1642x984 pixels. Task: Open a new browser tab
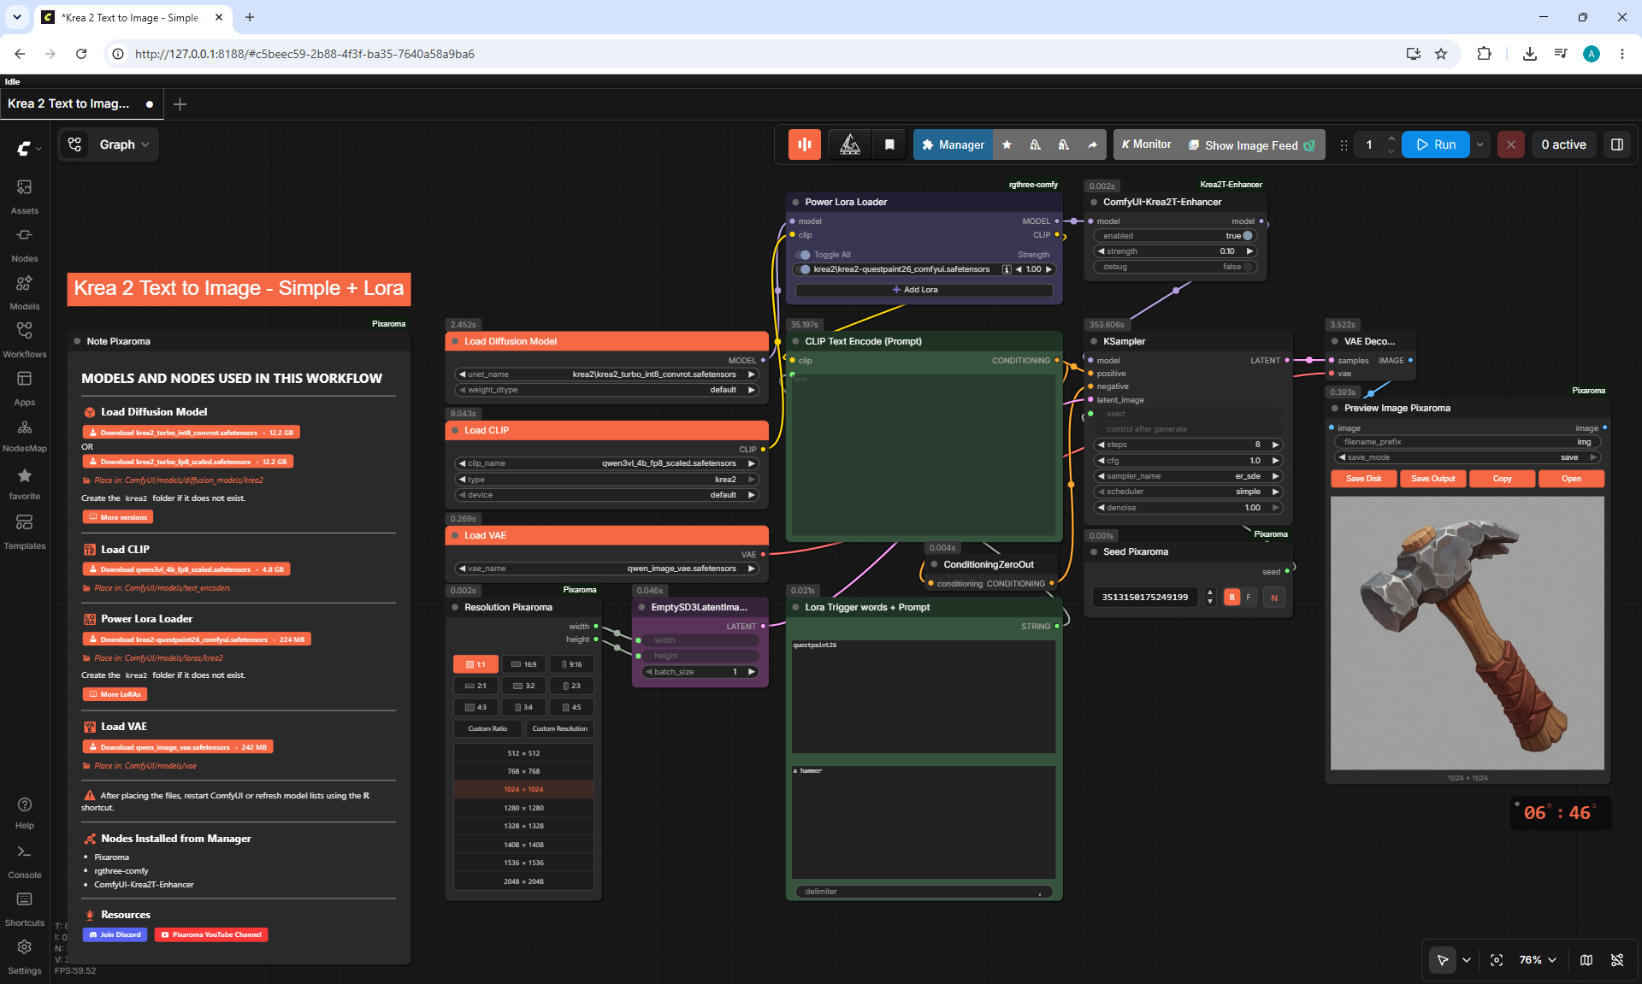tap(250, 17)
